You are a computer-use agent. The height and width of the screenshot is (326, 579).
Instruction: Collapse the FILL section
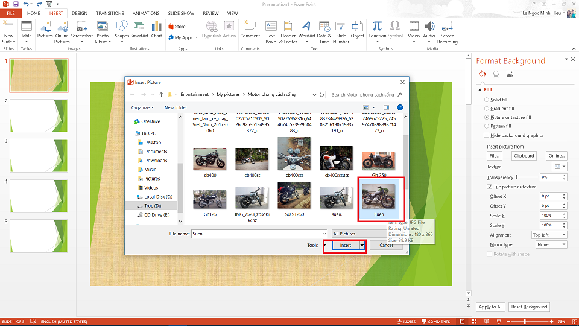click(480, 89)
